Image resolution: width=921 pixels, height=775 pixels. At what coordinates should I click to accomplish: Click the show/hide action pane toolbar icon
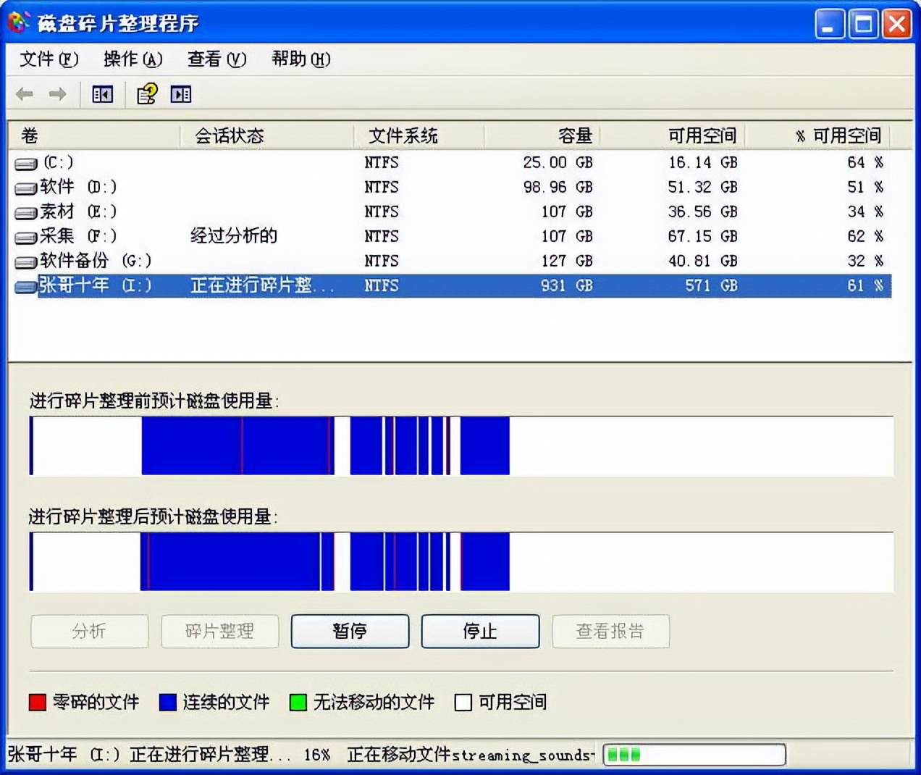[x=180, y=94]
